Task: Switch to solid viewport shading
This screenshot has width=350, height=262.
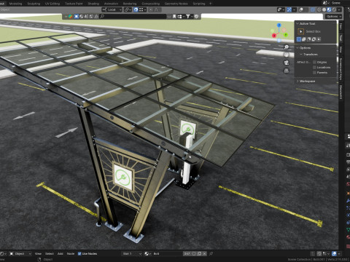Action: [324, 9]
